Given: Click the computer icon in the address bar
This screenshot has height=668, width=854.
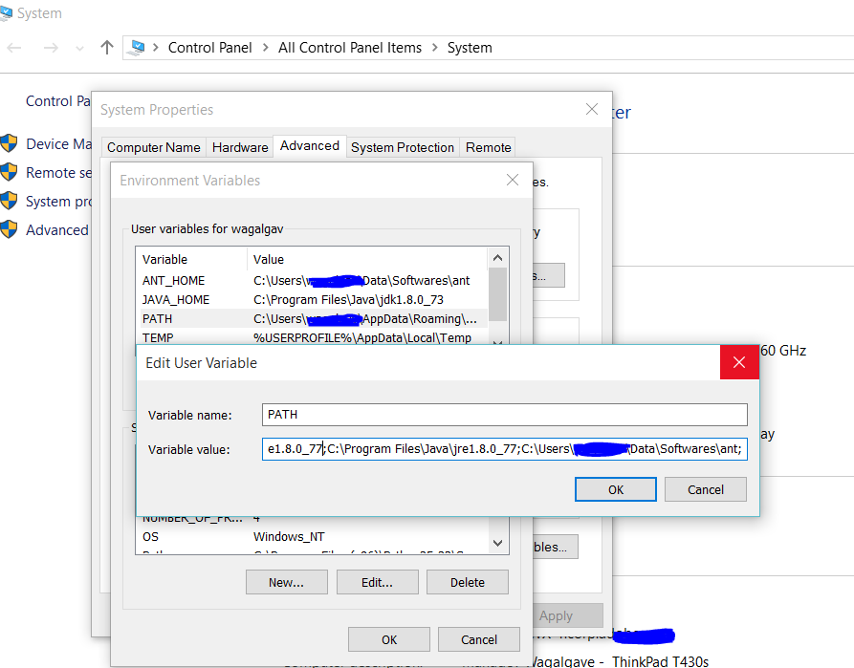Looking at the screenshot, I should [139, 48].
